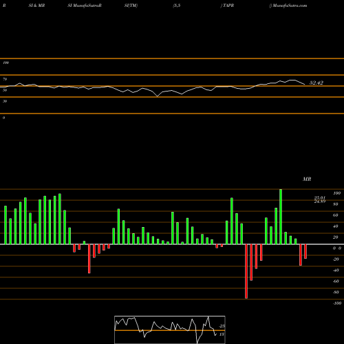344x344 pixels.
Task: Click the 60 label on MR axis
Action: click(336, 215)
